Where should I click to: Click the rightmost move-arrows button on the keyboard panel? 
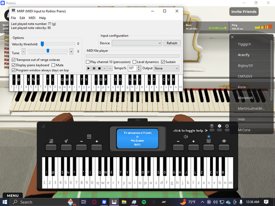tap(224, 147)
